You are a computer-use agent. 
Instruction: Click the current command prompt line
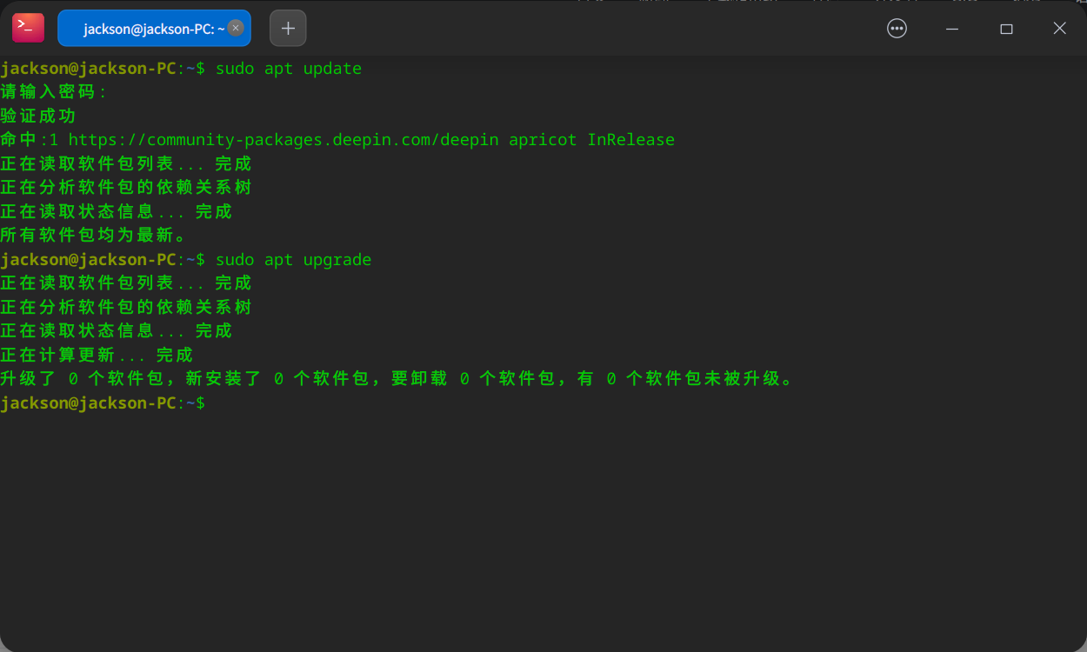[104, 403]
